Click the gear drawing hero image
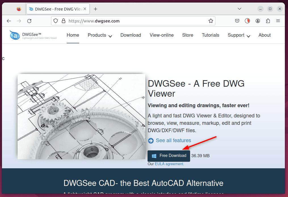288x197 pixels. point(81,117)
